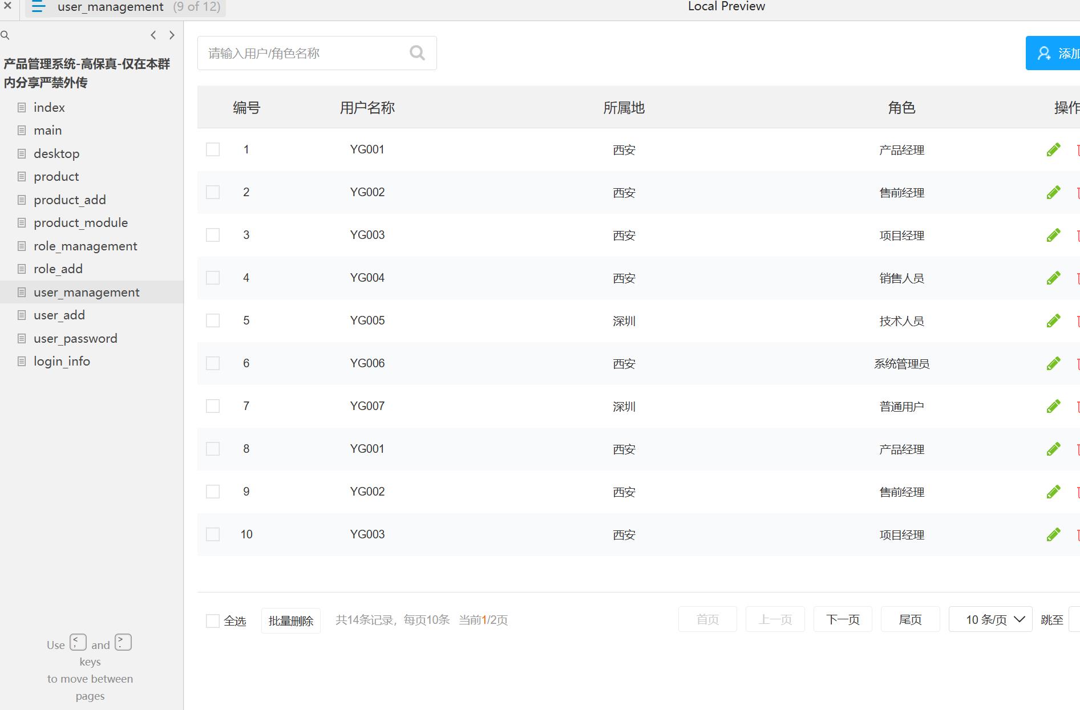
Task: Go to the previous page with the left chevron
Action: pos(153,35)
